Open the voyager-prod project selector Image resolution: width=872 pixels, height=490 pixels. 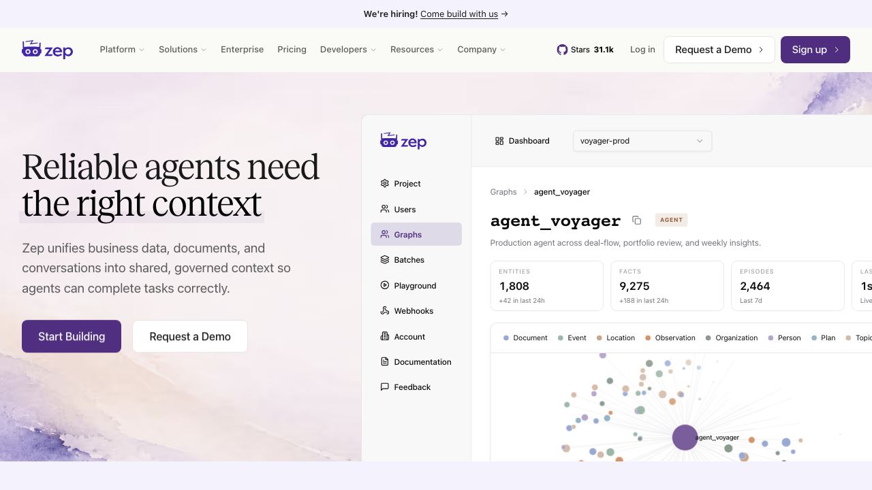pyautogui.click(x=642, y=141)
